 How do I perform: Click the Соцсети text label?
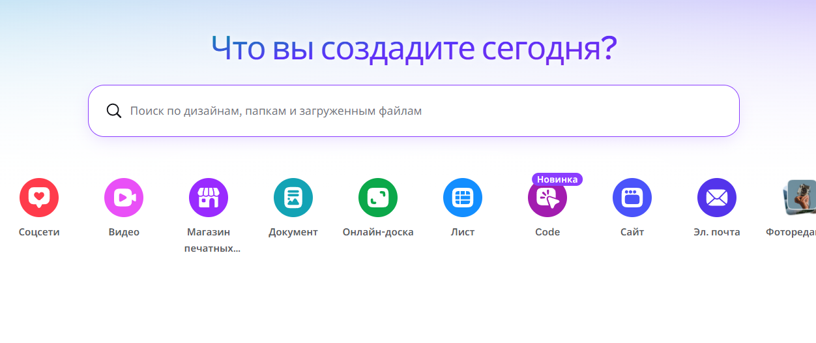(x=39, y=232)
